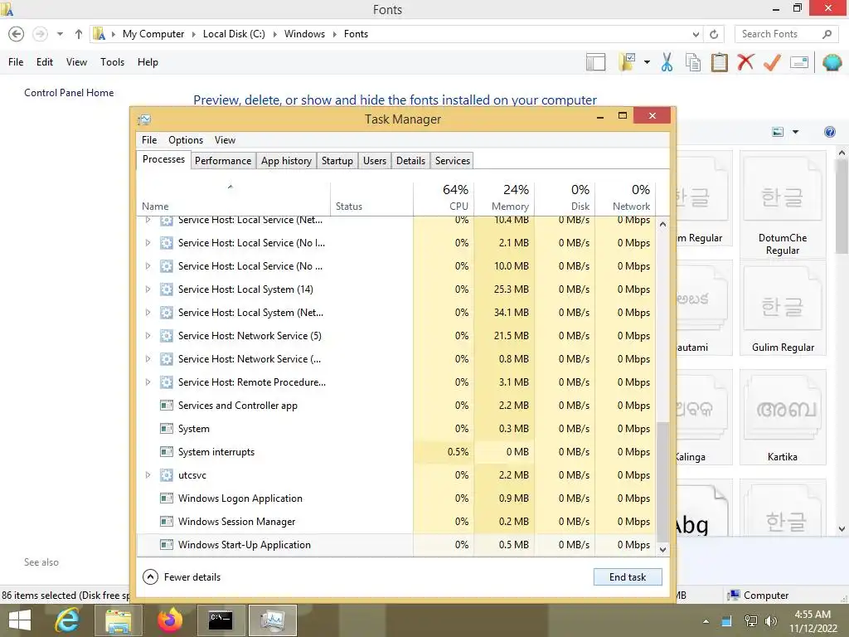The image size is (849, 637).
Task: Click Task Manager process list scrollbar thumb
Action: click(662, 482)
